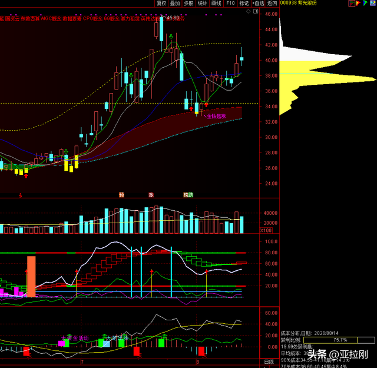Click the 涨 event marker
The height and width of the screenshot is (368, 377).
151,195
